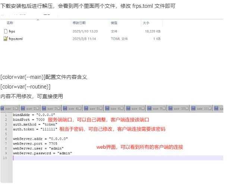The height and width of the screenshot is (184, 227).
Task: Switch to the new 6 tab
Action: pyautogui.click(x=114, y=108)
